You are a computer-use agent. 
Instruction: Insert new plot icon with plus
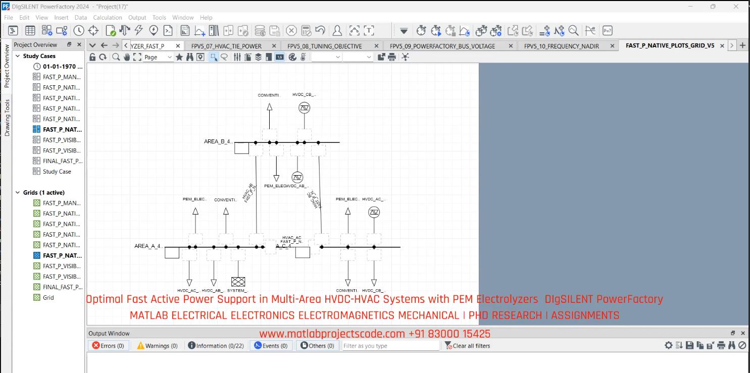coord(199,31)
